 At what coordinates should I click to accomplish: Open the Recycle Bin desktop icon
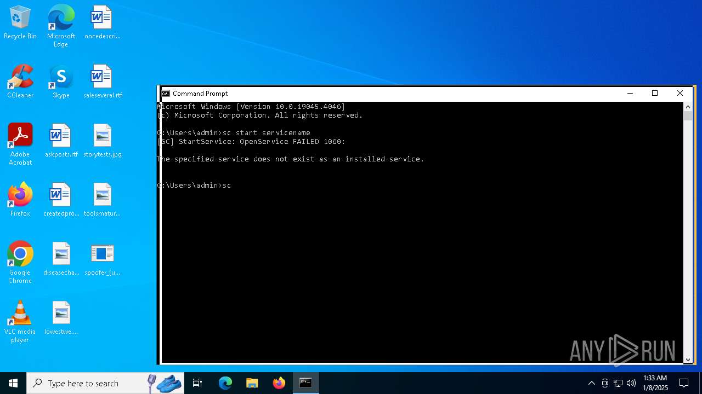(20, 23)
